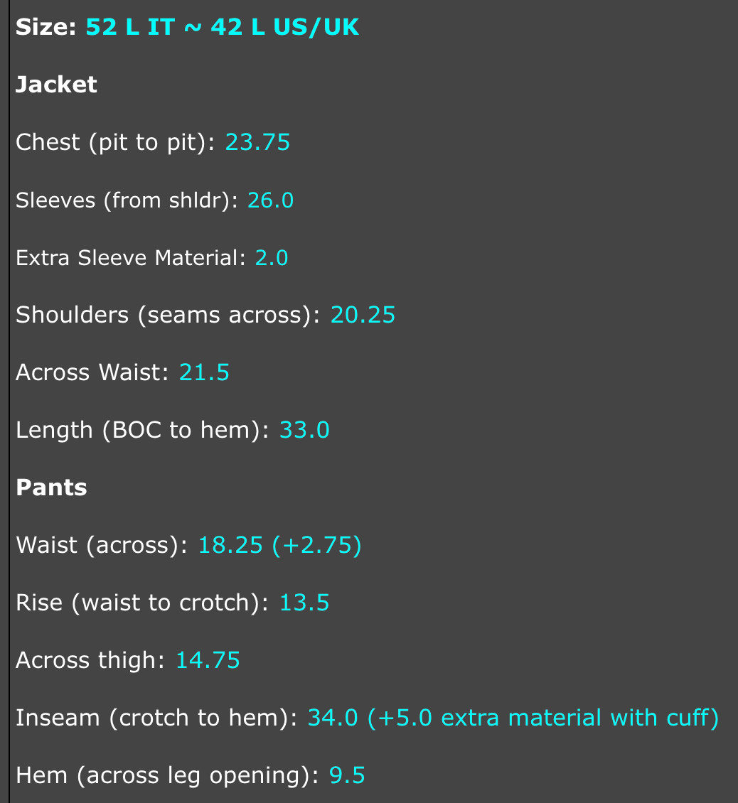Screen dimensions: 738x803
Task: Click the Rise measurement 13.5
Action: point(304,603)
